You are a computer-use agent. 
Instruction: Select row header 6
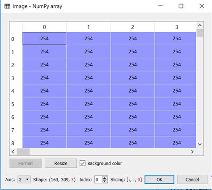tap(13, 117)
